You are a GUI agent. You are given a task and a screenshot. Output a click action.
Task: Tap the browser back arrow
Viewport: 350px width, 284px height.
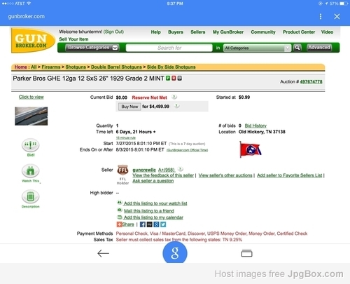coord(103,253)
